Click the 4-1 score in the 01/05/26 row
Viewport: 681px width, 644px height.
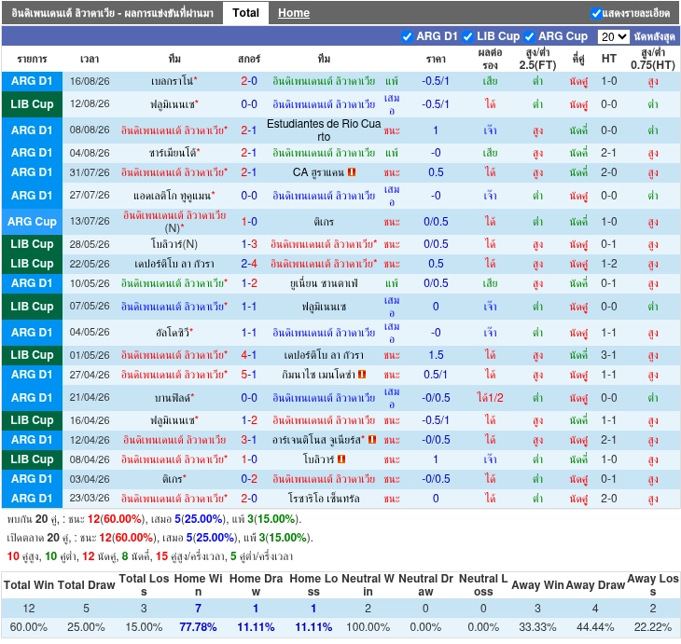coord(249,355)
